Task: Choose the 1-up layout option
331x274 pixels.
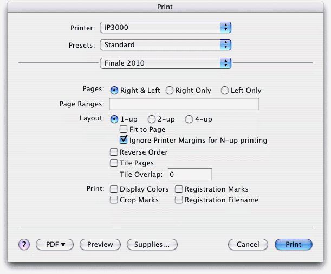Action: coord(114,119)
